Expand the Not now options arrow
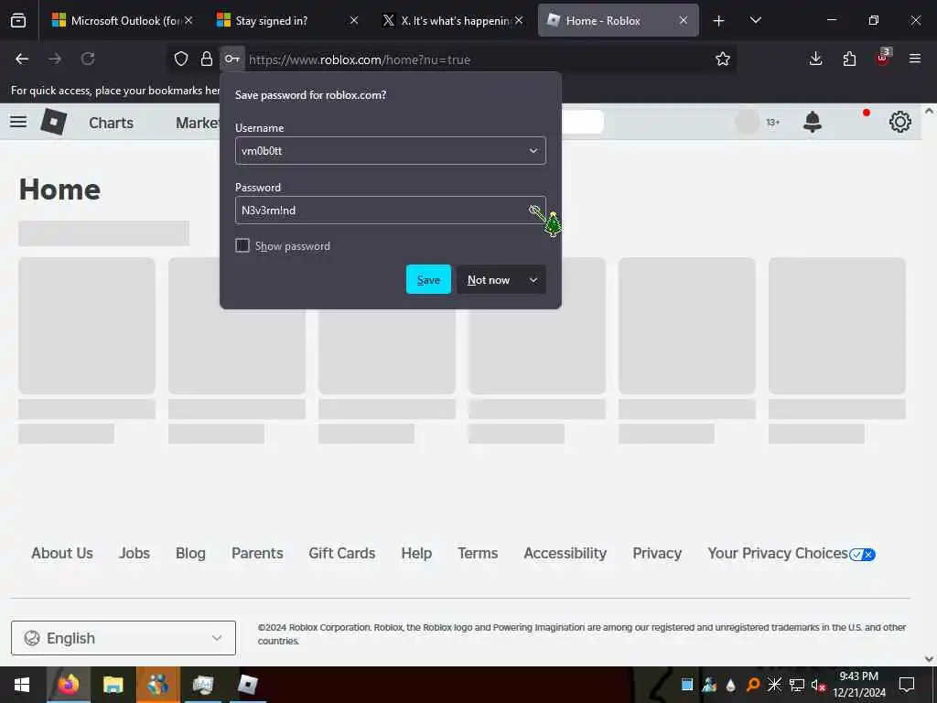Viewport: 937px width, 703px height. (533, 280)
